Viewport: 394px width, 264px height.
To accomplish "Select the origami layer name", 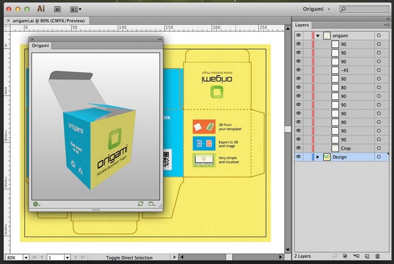I will pyautogui.click(x=340, y=36).
